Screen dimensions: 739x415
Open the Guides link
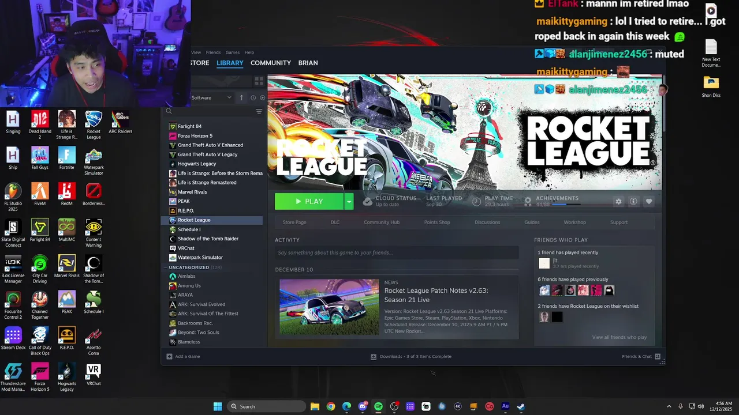532,222
